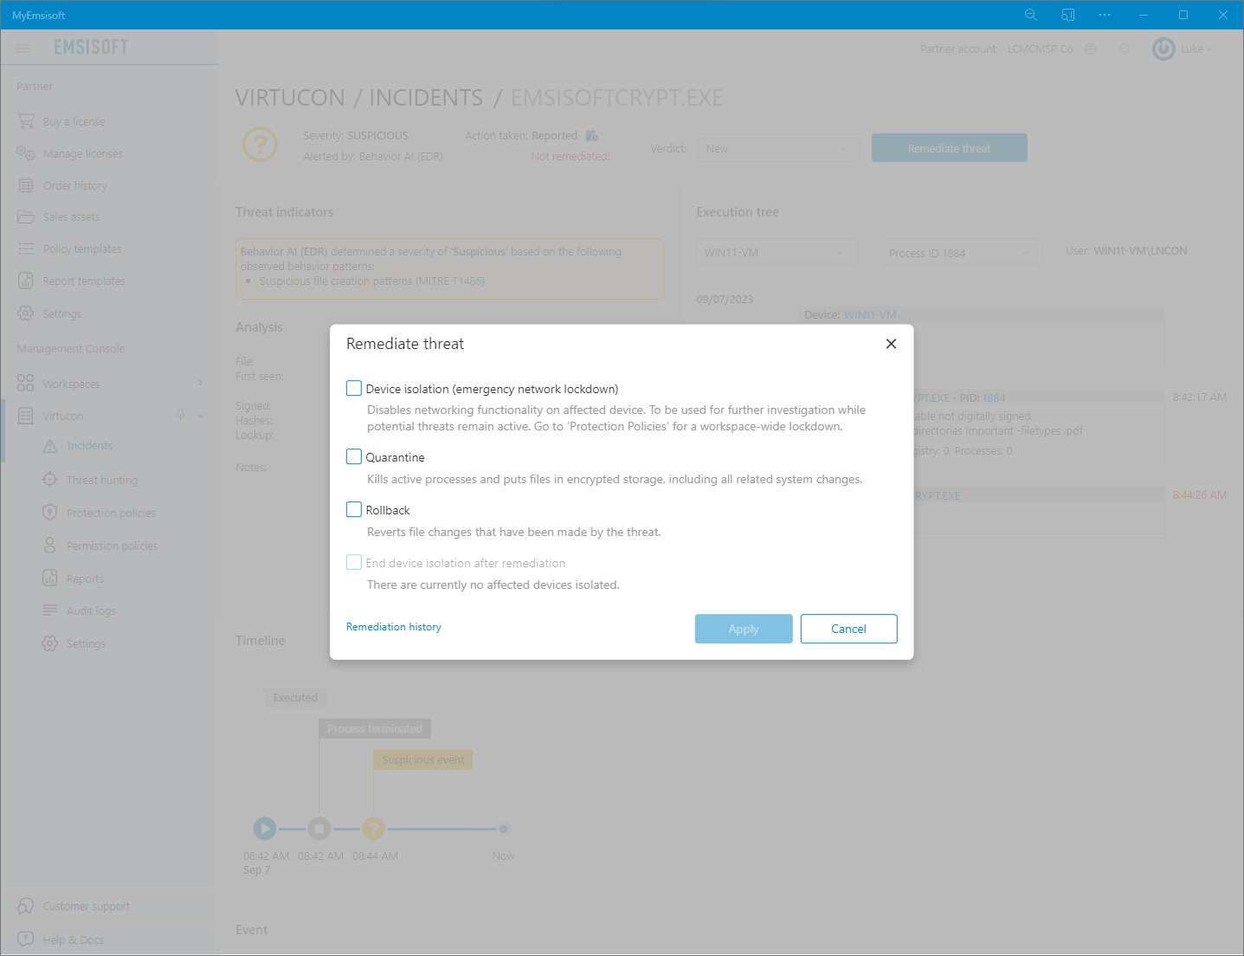The width and height of the screenshot is (1244, 956).
Task: Click the PID 1884 link
Action: click(994, 398)
